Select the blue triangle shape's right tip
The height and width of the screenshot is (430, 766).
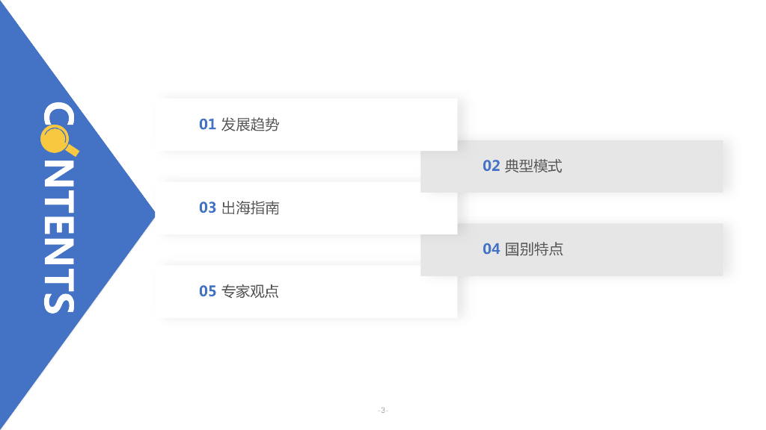point(153,215)
